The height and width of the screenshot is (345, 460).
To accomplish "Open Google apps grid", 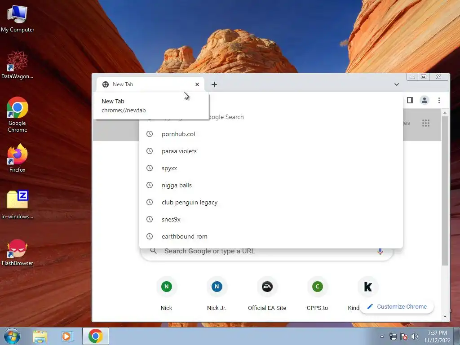I will (x=426, y=123).
